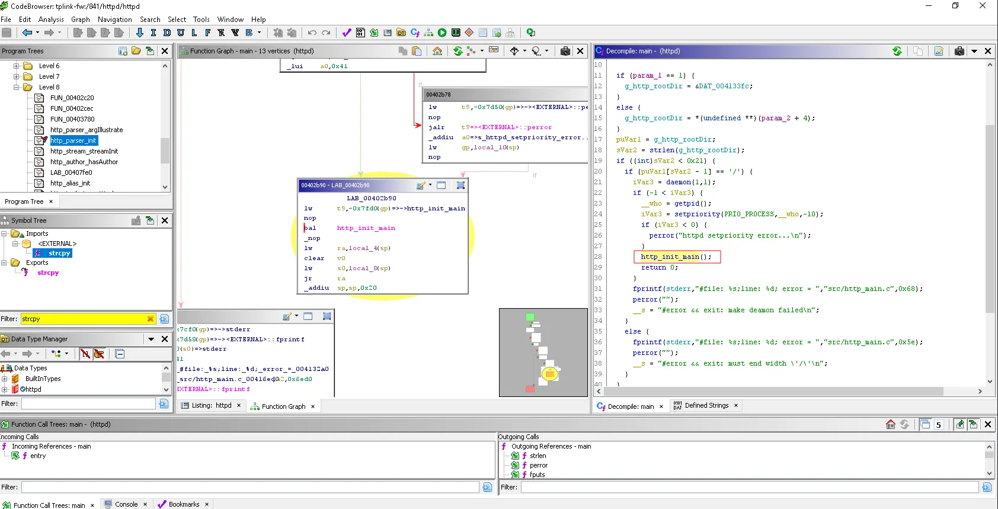Expand the BuiltInTypes node in Data Types
Viewport: 998px width, 509px height.
tap(5, 379)
